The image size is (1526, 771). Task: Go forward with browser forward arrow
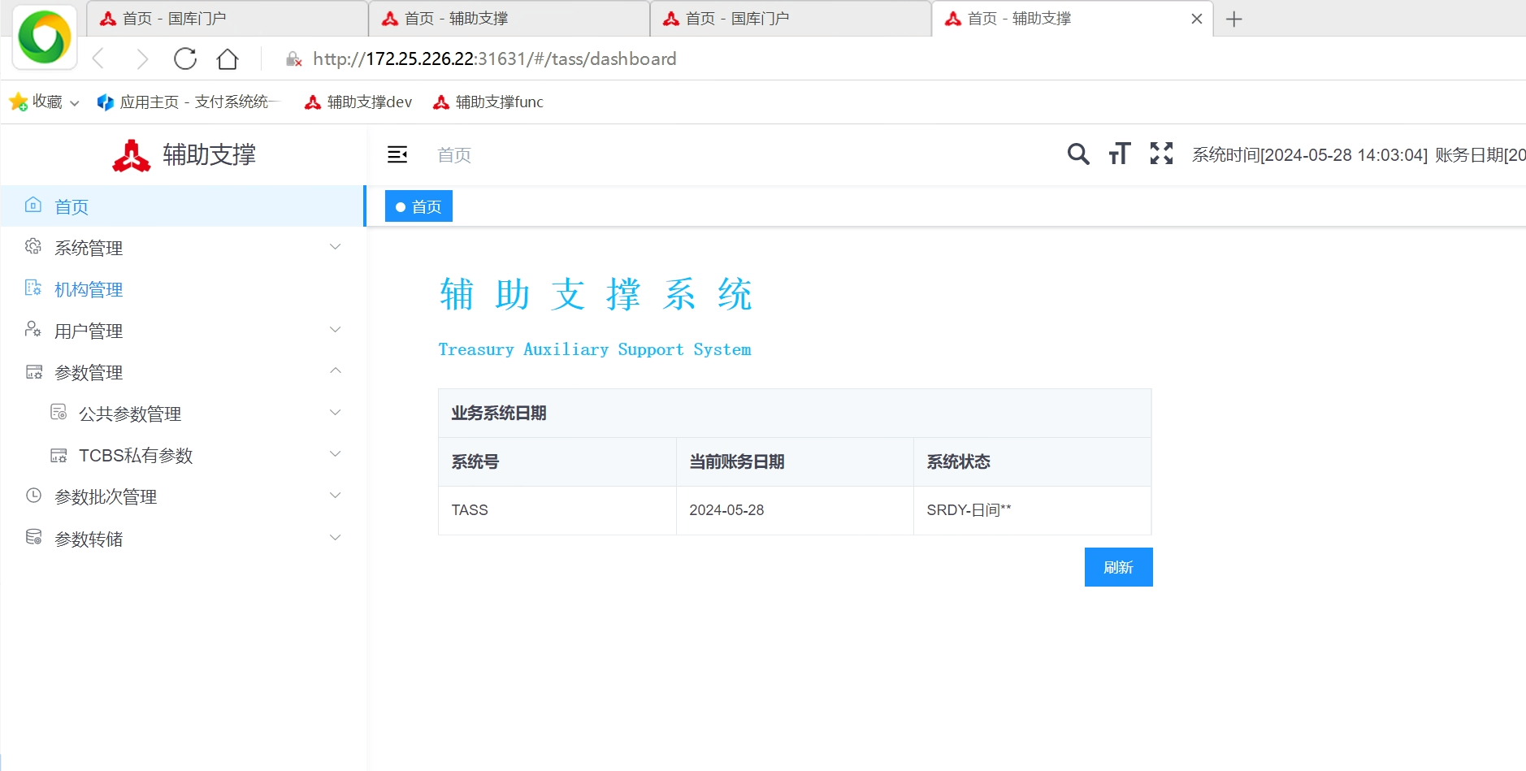coord(142,58)
